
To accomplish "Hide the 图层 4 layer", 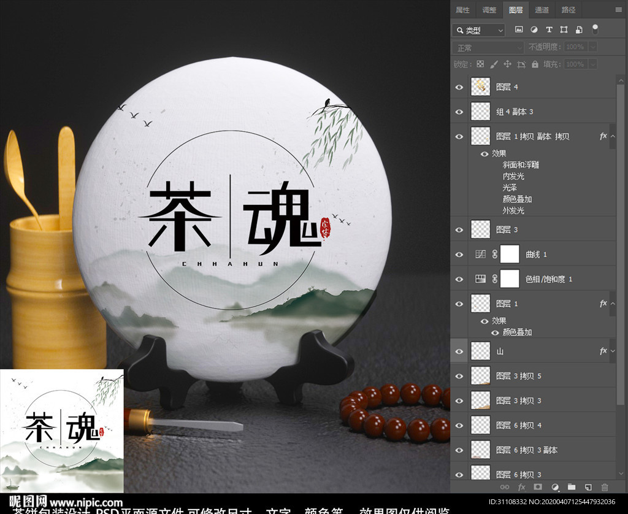I will 459,87.
